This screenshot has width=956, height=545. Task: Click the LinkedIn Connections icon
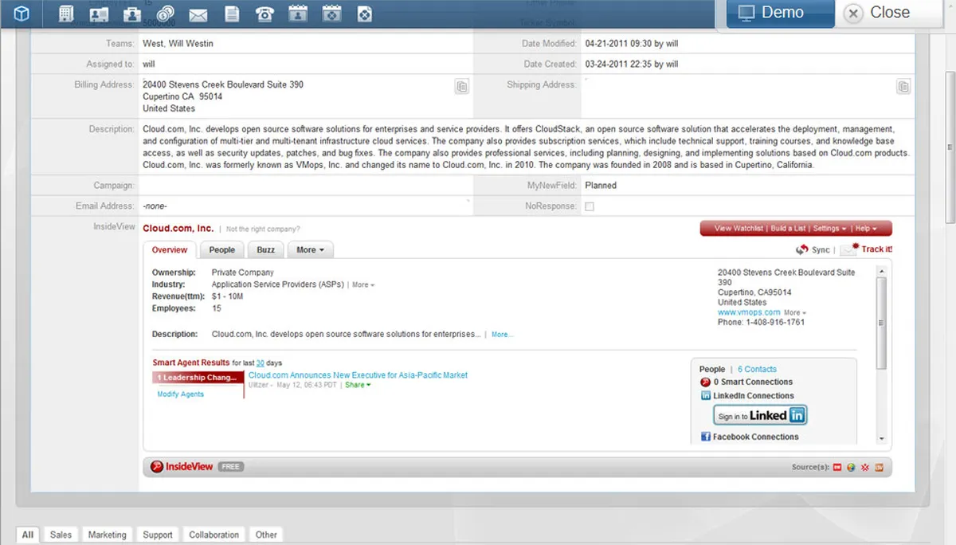706,396
